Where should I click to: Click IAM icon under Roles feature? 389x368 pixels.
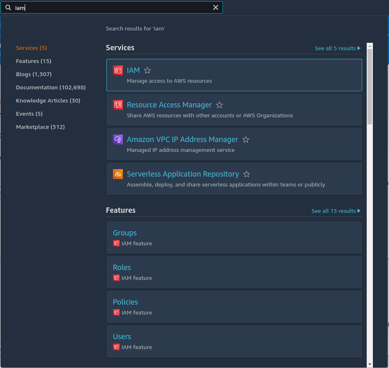(116, 278)
